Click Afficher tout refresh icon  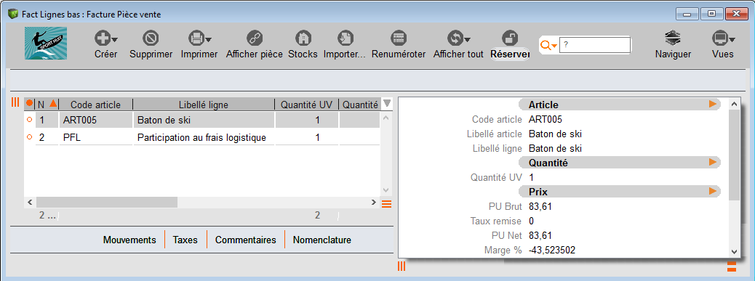pos(455,38)
